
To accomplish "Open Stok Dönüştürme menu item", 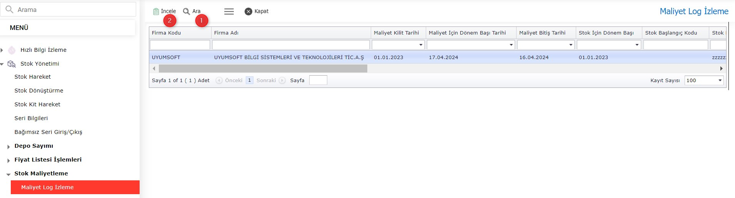I will (39, 91).
